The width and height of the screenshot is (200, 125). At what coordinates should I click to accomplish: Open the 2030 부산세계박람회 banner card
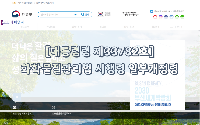(x=158, y=75)
